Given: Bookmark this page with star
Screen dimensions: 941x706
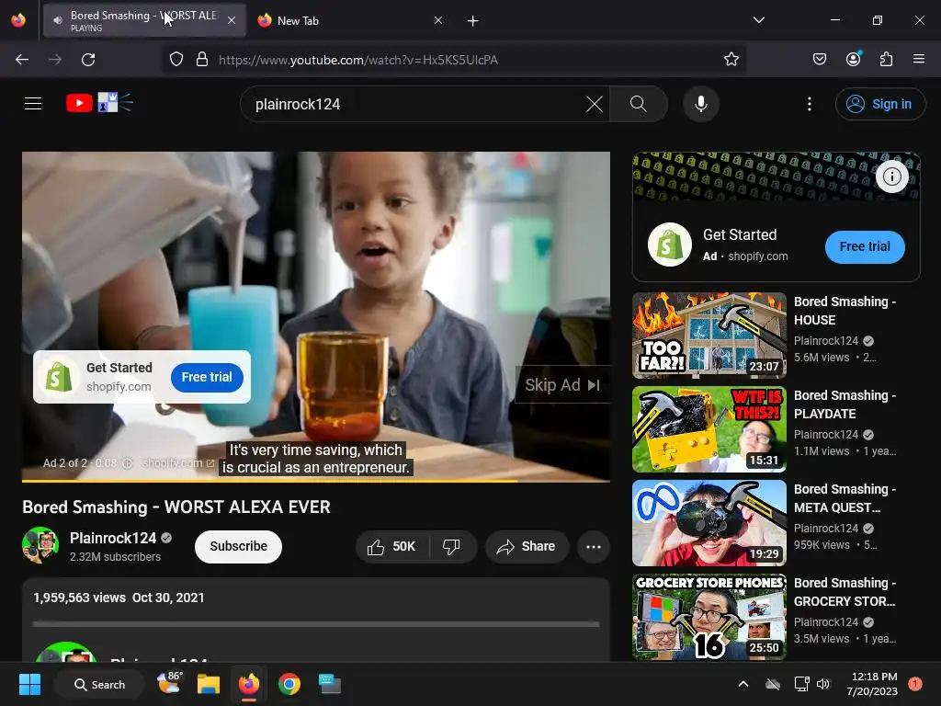Looking at the screenshot, I should [731, 60].
